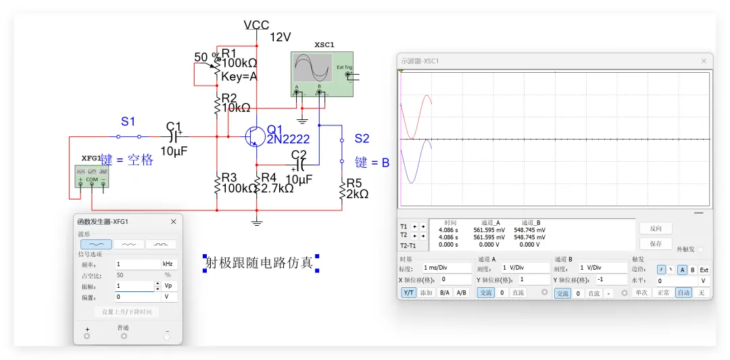Toggle switch S2 in the circuit

tap(342, 150)
